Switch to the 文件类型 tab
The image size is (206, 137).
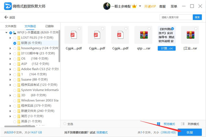coord(11,26)
